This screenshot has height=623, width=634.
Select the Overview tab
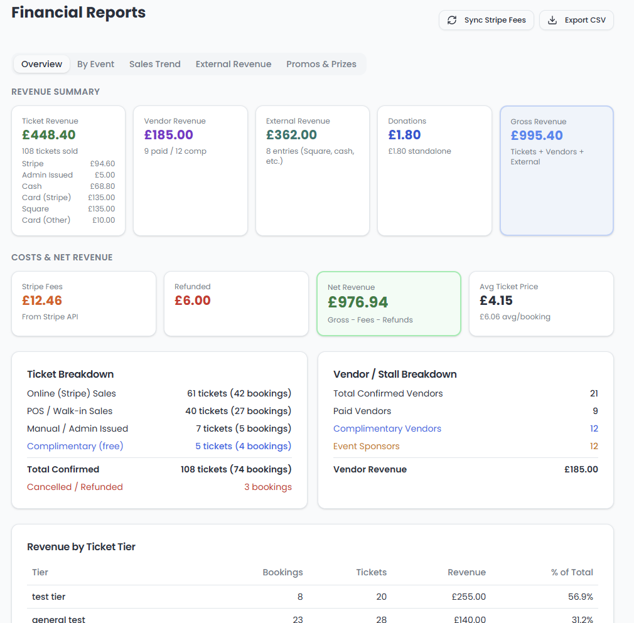41,64
